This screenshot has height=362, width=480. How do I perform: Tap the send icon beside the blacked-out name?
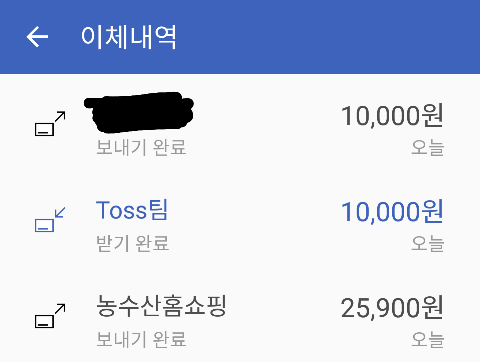click(x=50, y=123)
